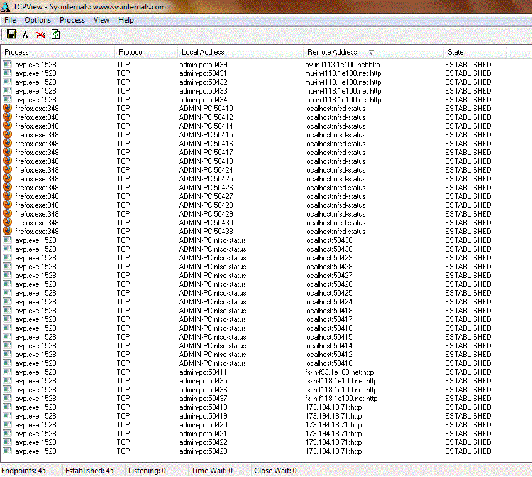Sort by the Remote Address column header
Image resolution: width=532 pixels, height=477 pixels.
click(373, 52)
